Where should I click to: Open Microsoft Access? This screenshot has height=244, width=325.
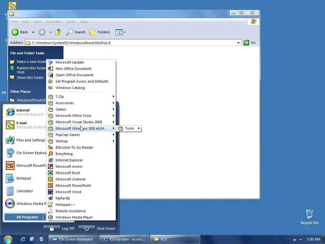(81, 166)
